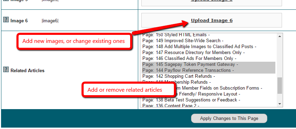Select Page 148 Add Multiple Images to Classified Ad Posts
The height and width of the screenshot is (129, 296).
click(x=209, y=46)
